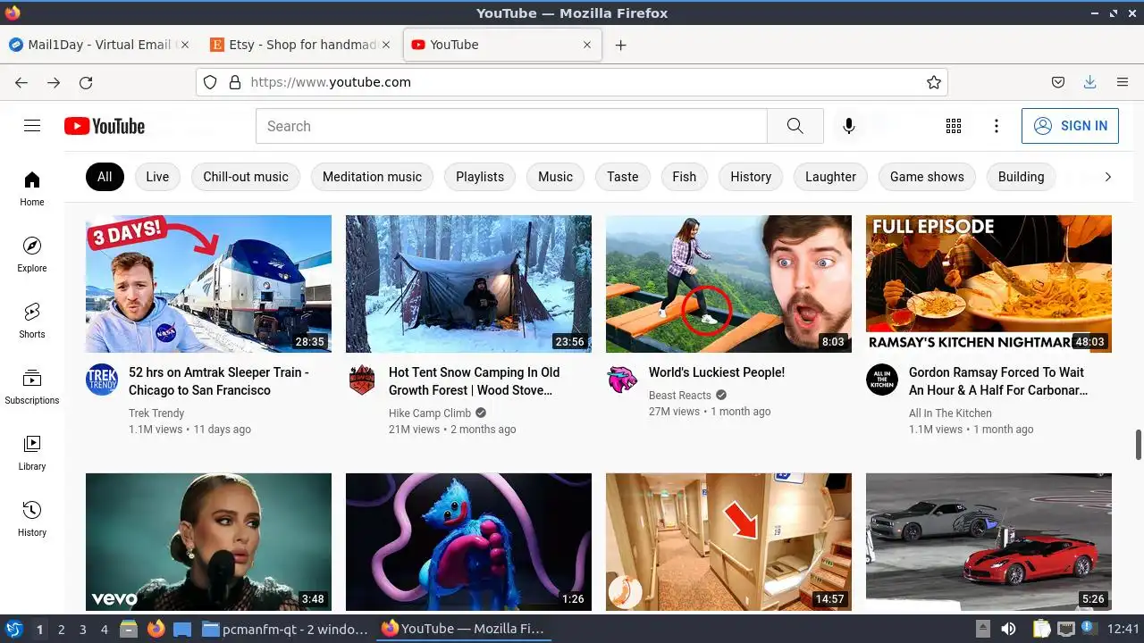The image size is (1144, 643).
Task: Open pcmanfm-qt taskbar entry
Action: pyautogui.click(x=285, y=630)
